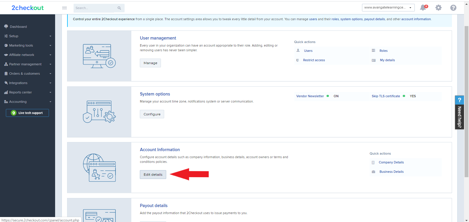Follow the system options link in banner
This screenshot has height=222, width=469.
(351, 19)
